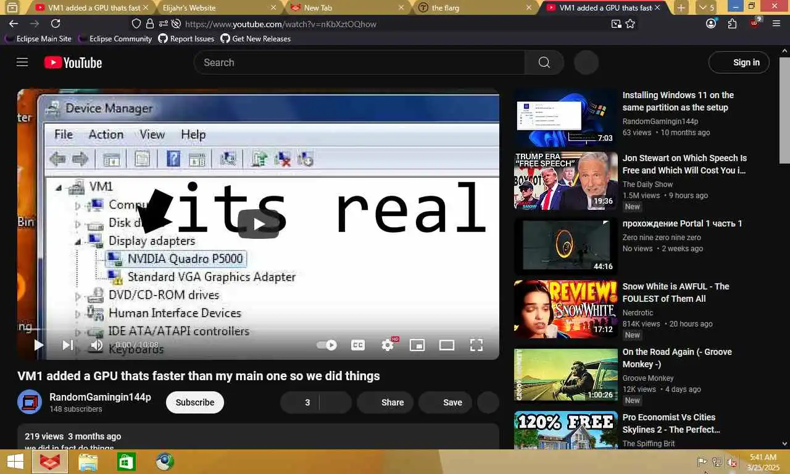Open player settings gear icon
The image size is (790, 474).
pyautogui.click(x=388, y=345)
